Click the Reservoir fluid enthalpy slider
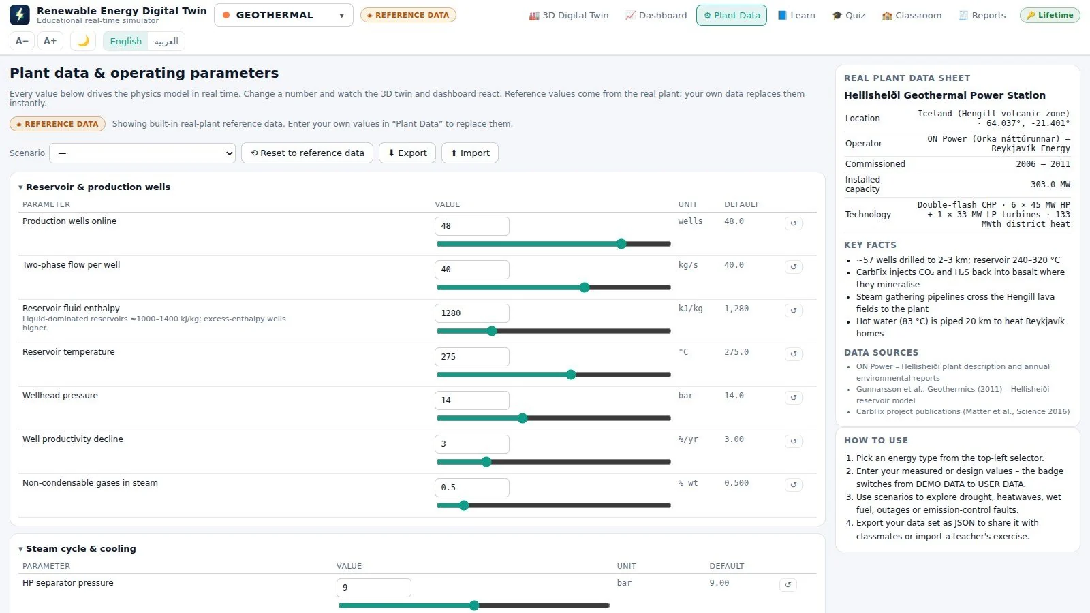 click(553, 331)
